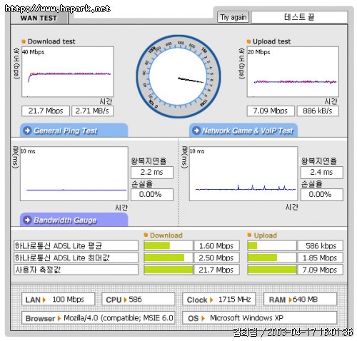
Task: Click the ADSL Lite 평균 upload bar
Action: click(272, 245)
